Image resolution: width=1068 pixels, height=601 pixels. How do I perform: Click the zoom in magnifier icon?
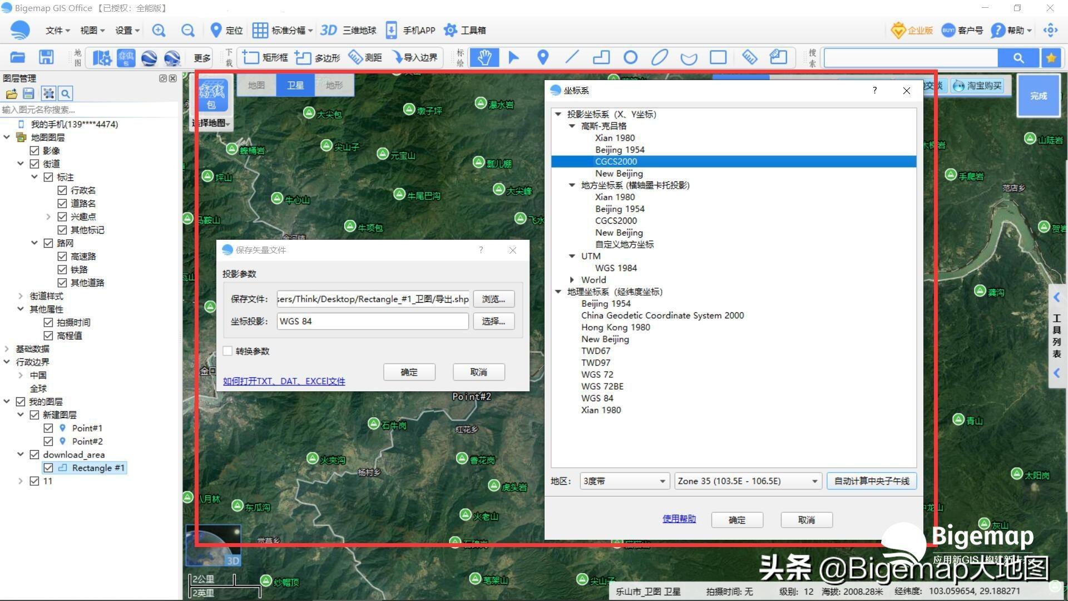[x=159, y=31]
